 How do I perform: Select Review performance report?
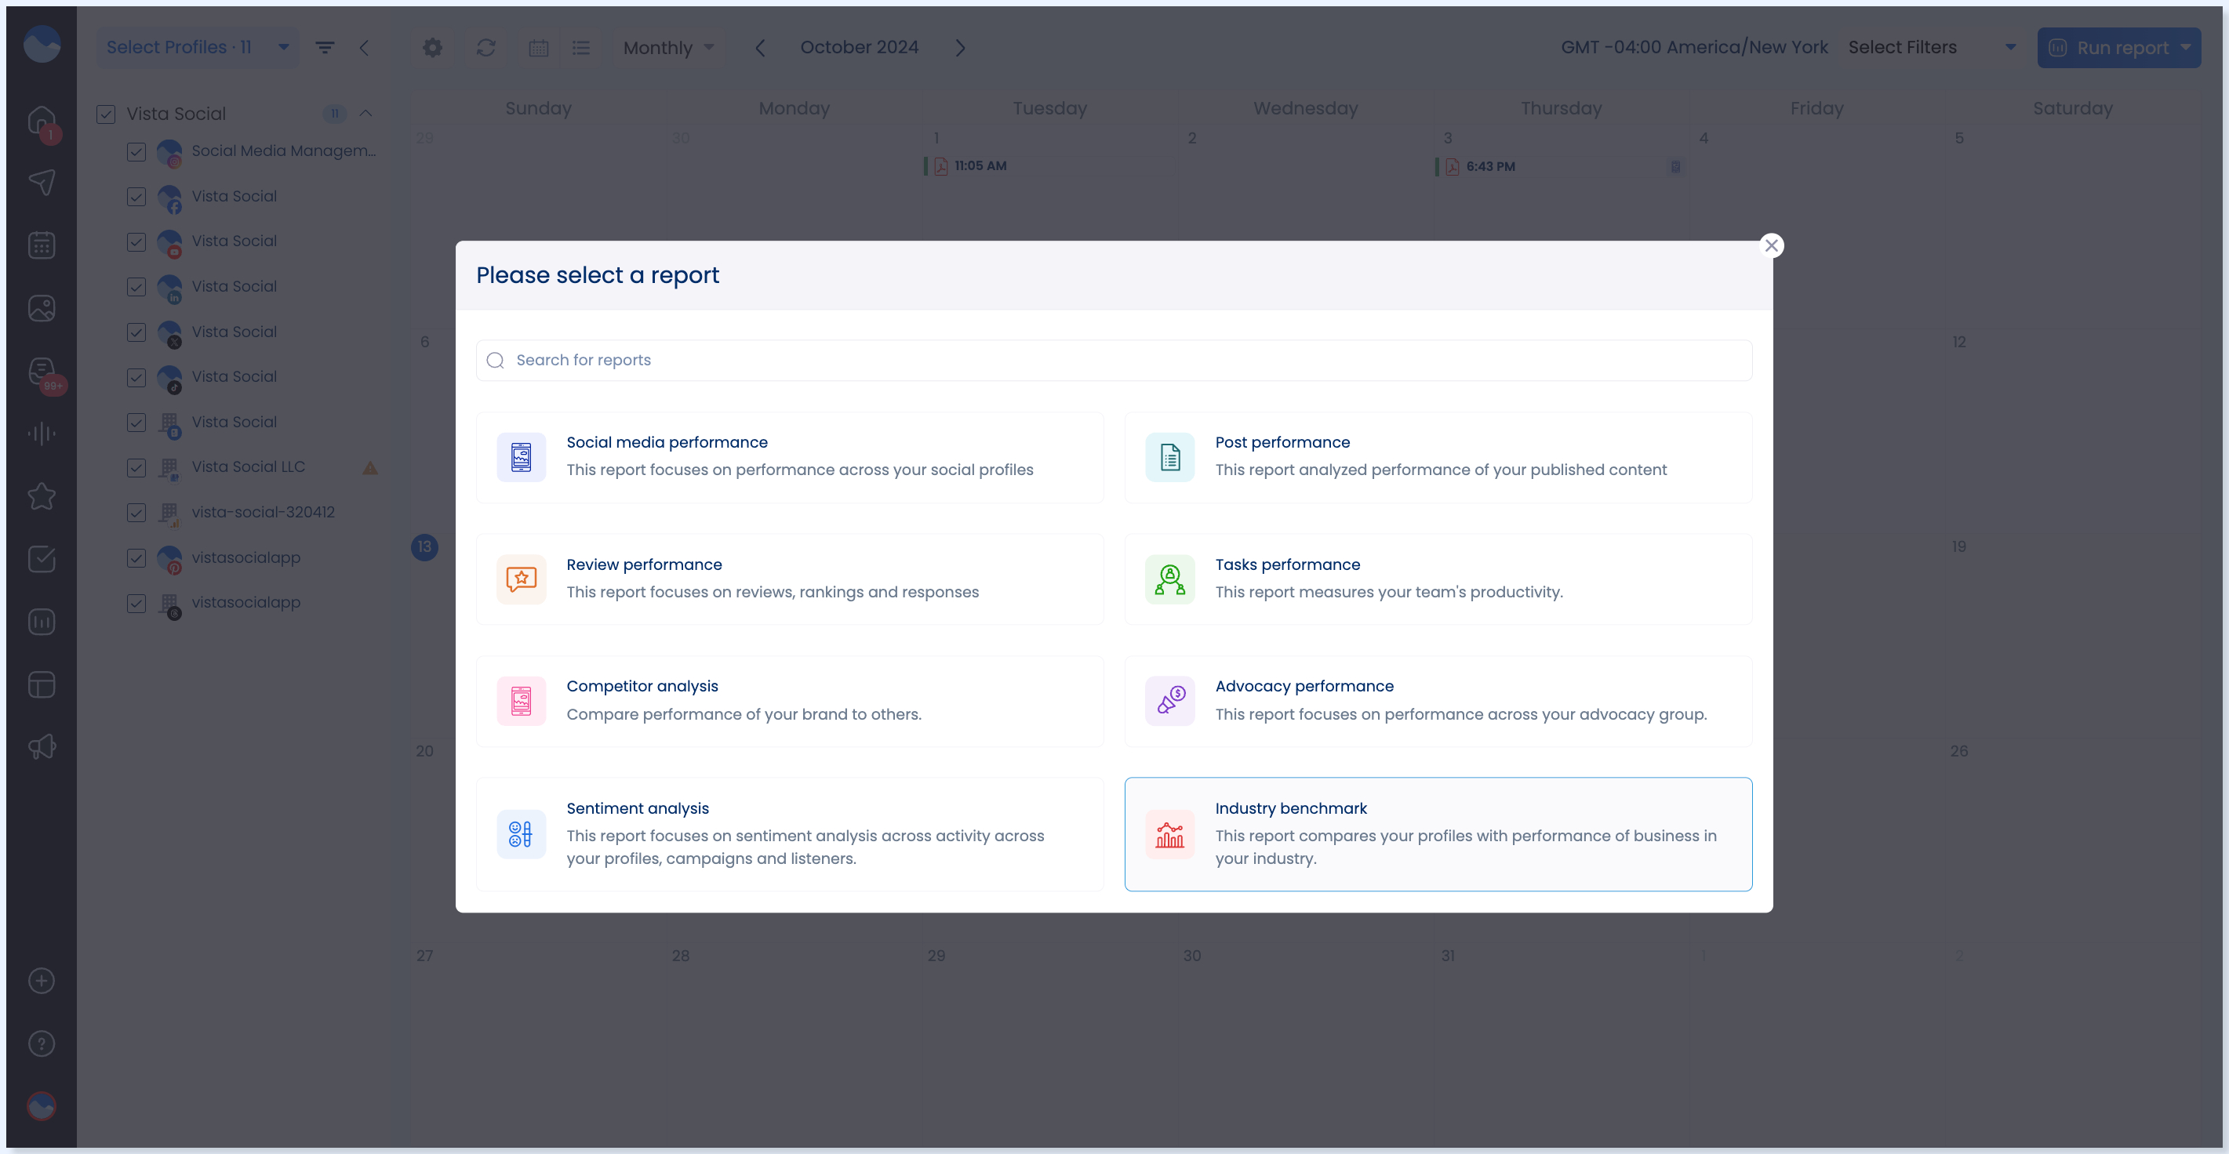click(789, 579)
